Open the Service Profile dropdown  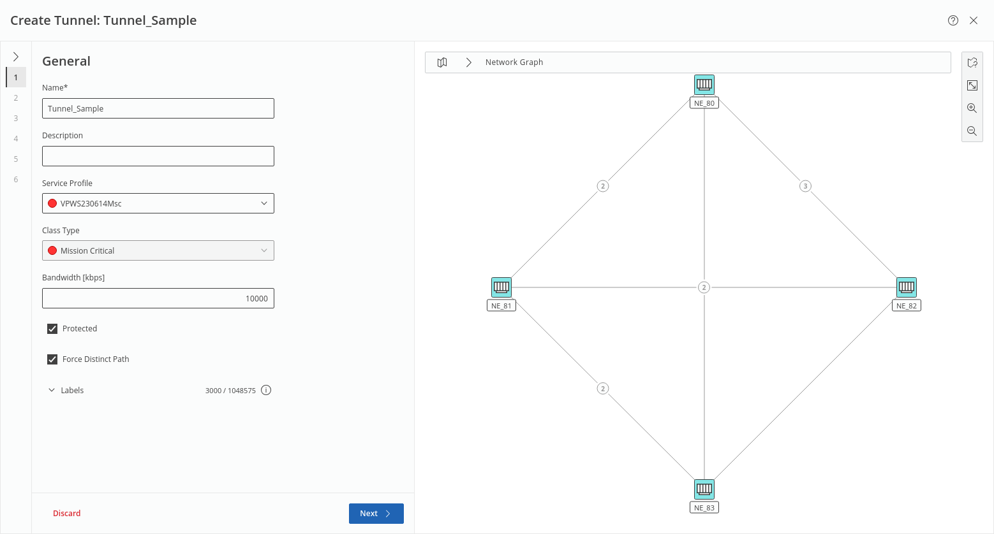158,203
